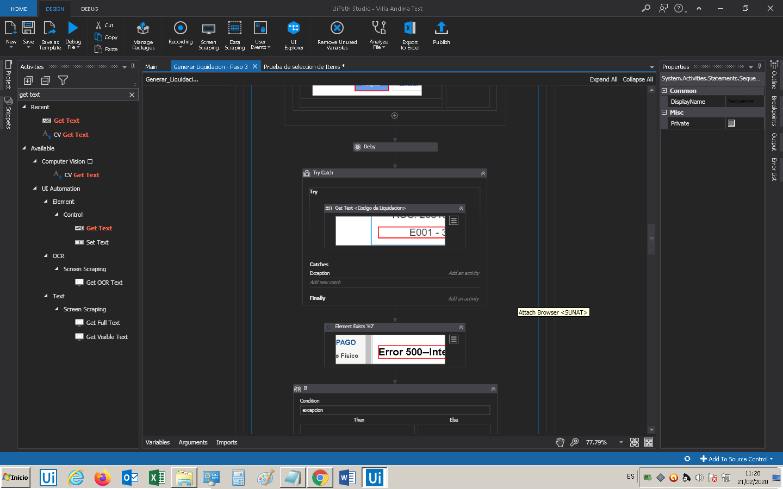Copy the selected activity
783x489 pixels.
106,37
